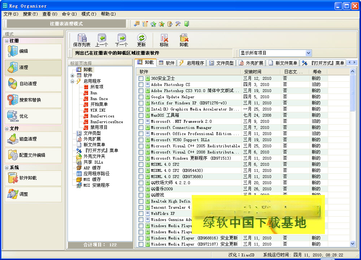Open 自动清理 automatic cleanup mode

(x=33, y=83)
